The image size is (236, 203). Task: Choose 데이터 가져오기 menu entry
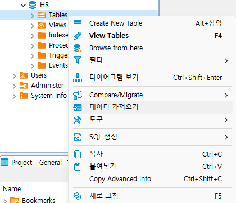152,107
